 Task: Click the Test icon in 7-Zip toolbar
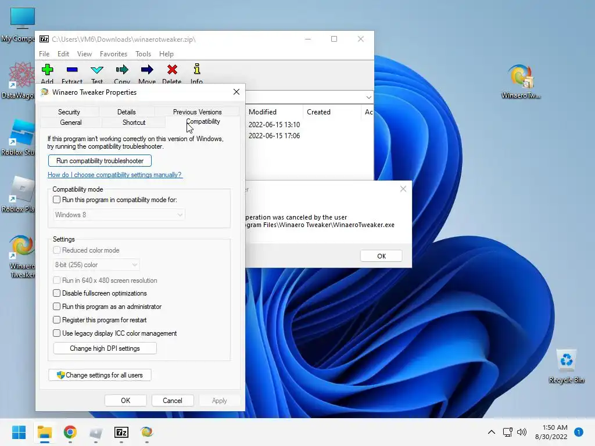pos(97,70)
